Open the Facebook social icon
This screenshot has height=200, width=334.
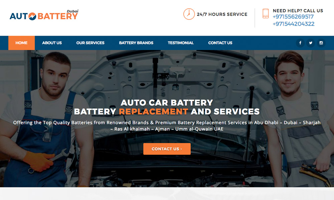coord(300,43)
